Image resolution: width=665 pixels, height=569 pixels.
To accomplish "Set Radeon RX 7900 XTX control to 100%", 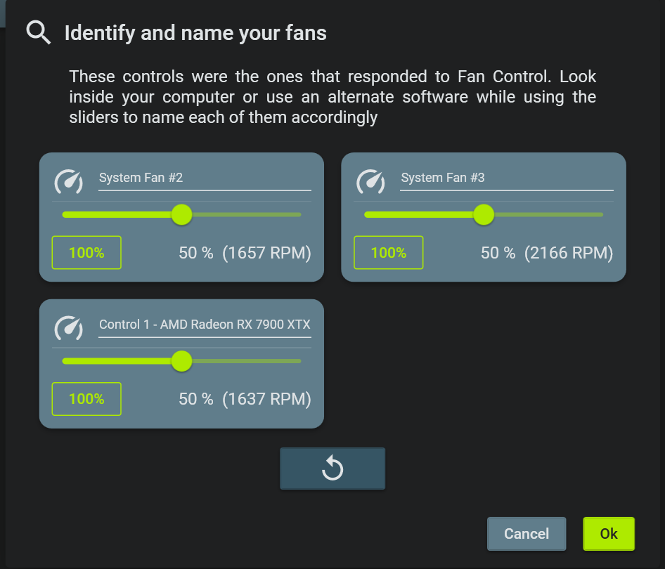I will 86,399.
